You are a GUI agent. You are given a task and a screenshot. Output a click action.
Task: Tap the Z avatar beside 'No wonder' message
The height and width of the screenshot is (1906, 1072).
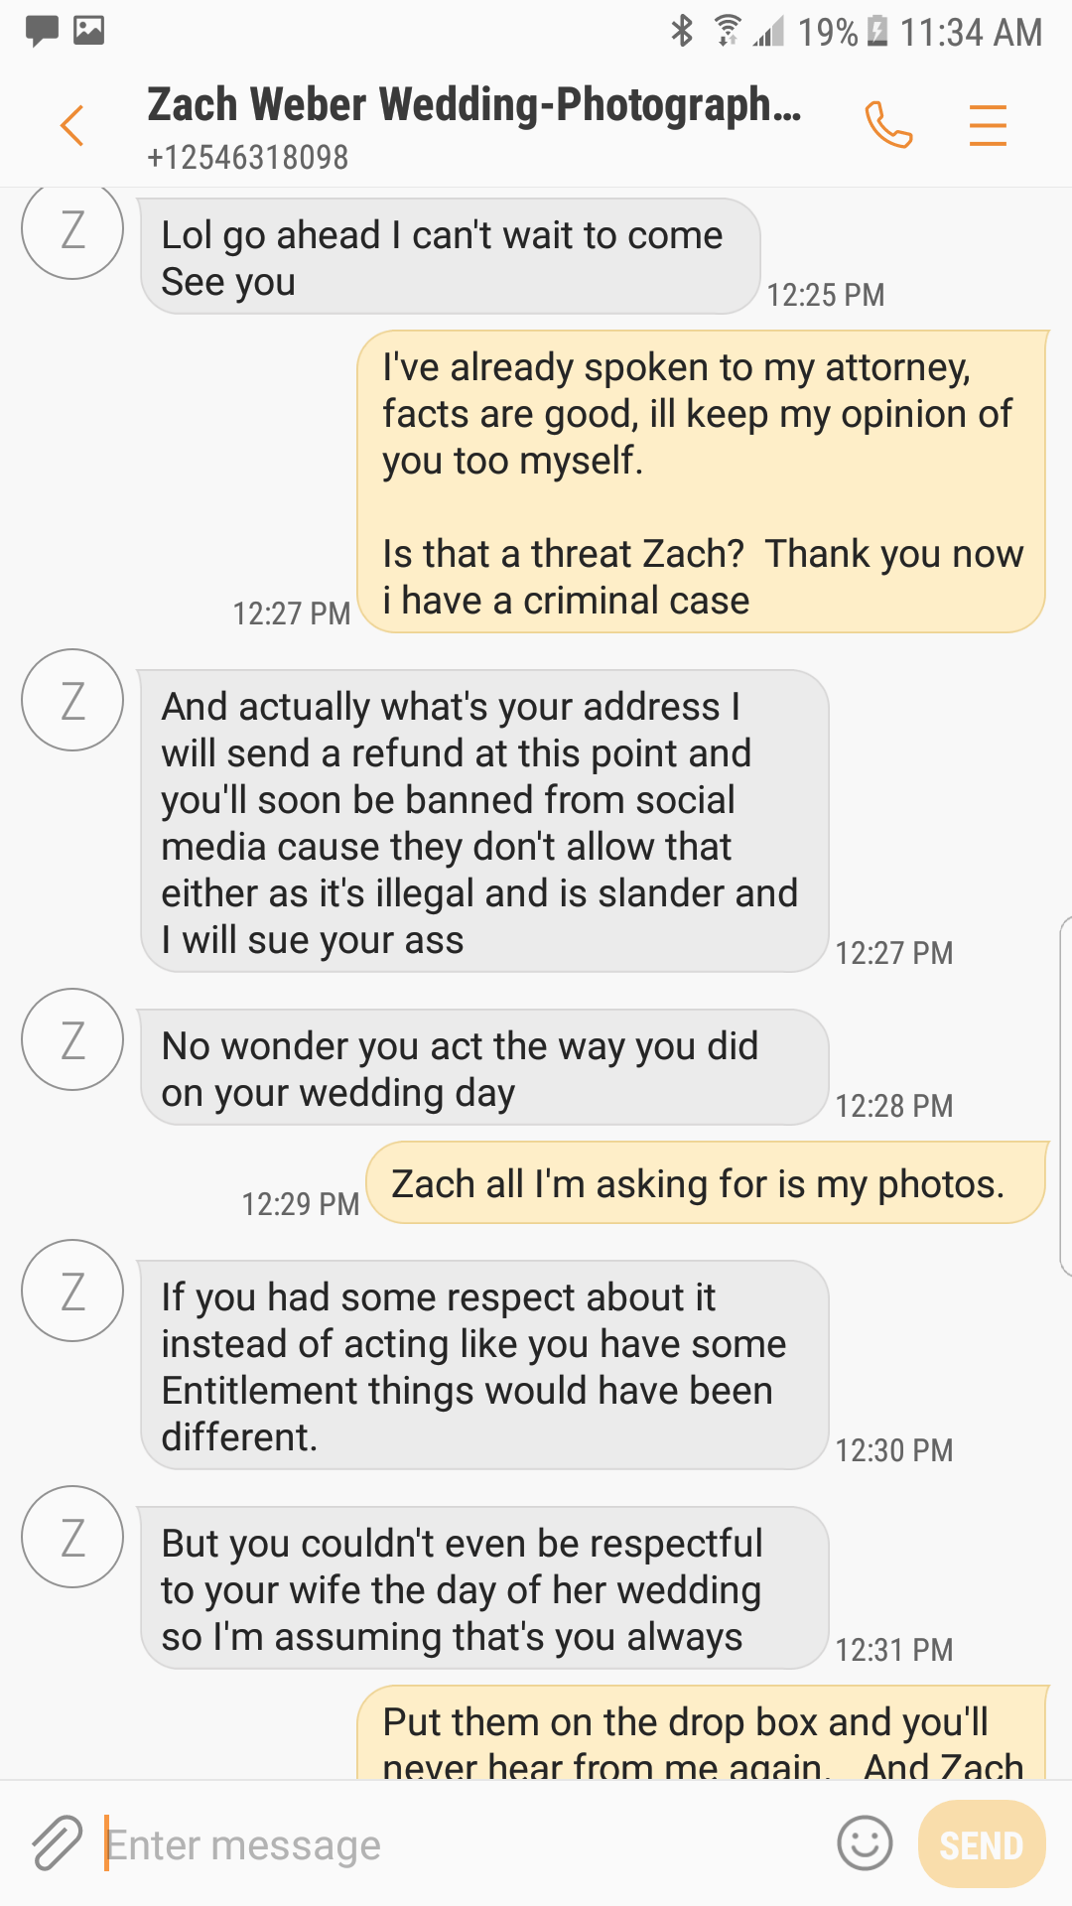point(72,1039)
